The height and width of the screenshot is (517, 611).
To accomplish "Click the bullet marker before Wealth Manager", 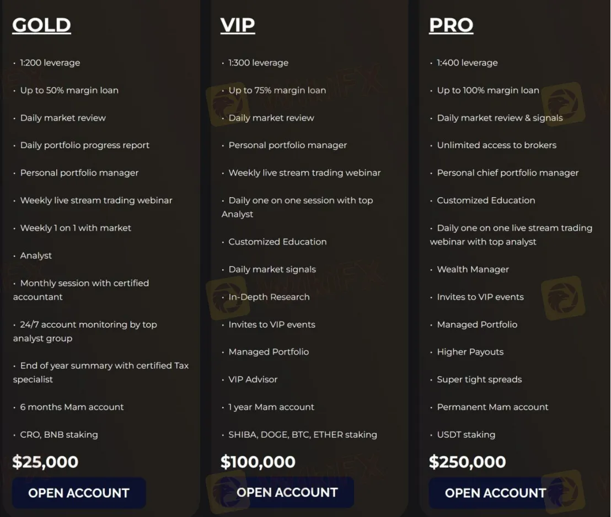I will (x=431, y=269).
